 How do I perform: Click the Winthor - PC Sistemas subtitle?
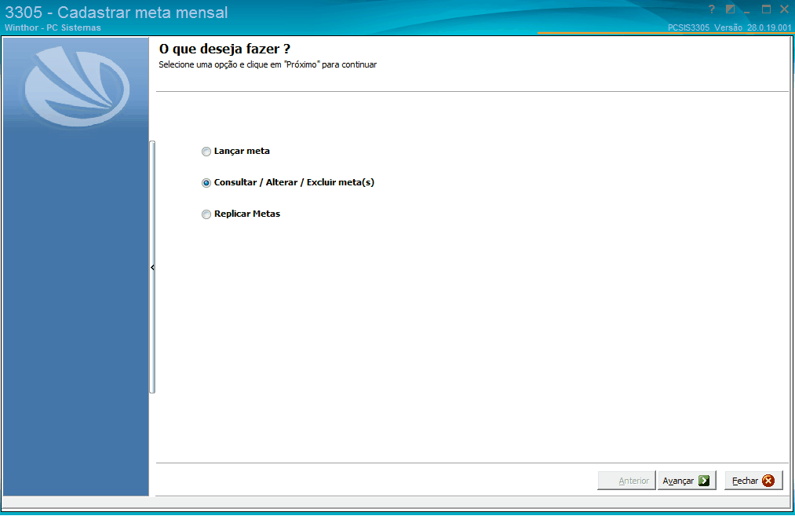tap(53, 27)
